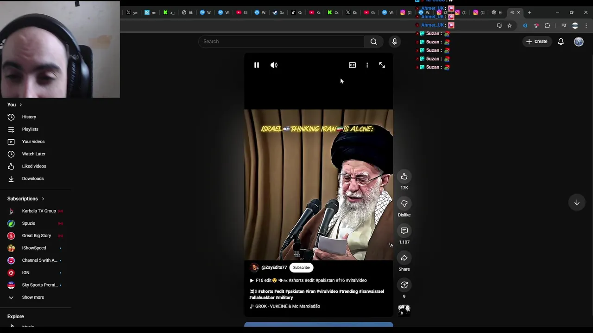Open the browser media control icon
The width and height of the screenshot is (593, 333).
[x=564, y=26]
